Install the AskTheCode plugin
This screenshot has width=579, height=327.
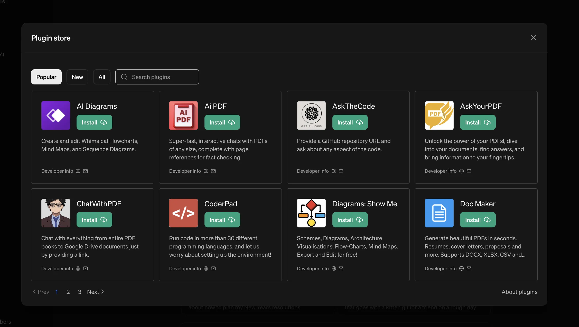(x=350, y=122)
